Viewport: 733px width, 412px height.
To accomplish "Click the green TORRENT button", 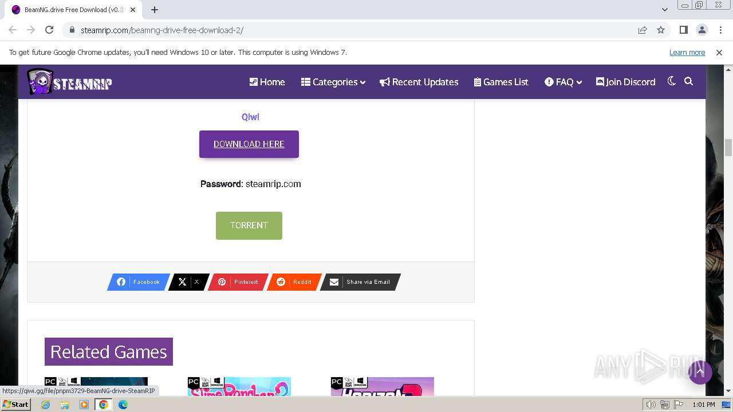I will coord(249,225).
